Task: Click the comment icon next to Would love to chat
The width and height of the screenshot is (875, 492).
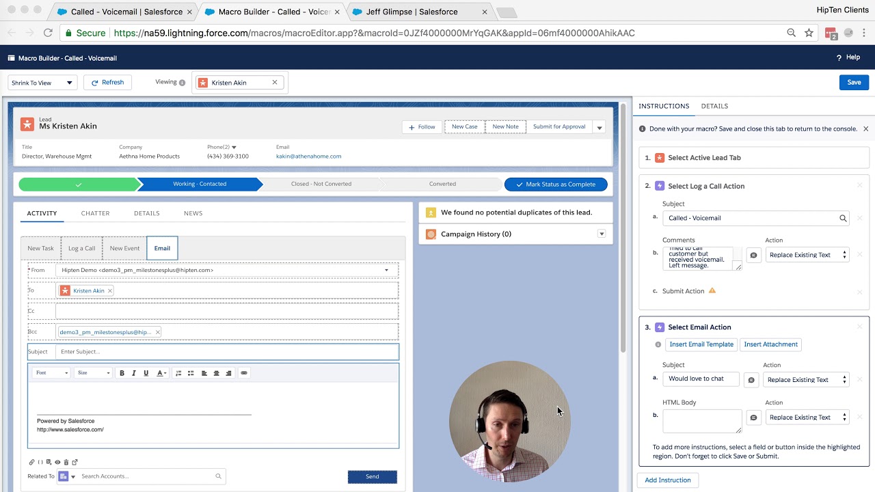Action: [751, 380]
